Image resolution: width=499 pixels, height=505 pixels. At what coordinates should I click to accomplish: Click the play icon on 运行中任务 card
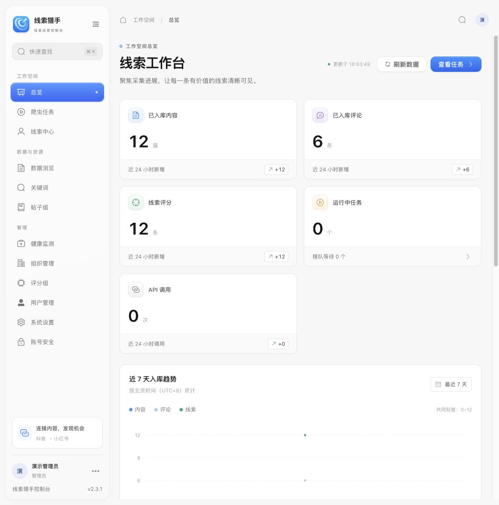(320, 203)
